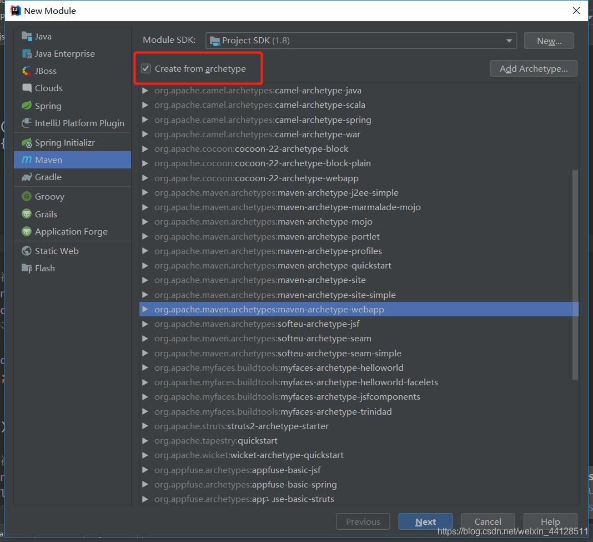Expand the cocoon-22-archetype-webapp node
The image size is (593, 542).
pyautogui.click(x=145, y=178)
